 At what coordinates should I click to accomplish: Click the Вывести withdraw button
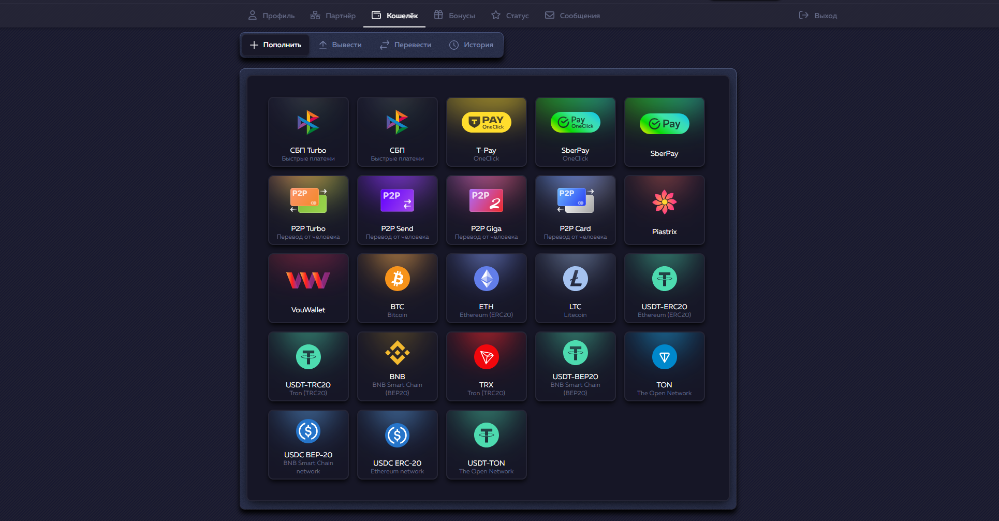coord(340,45)
